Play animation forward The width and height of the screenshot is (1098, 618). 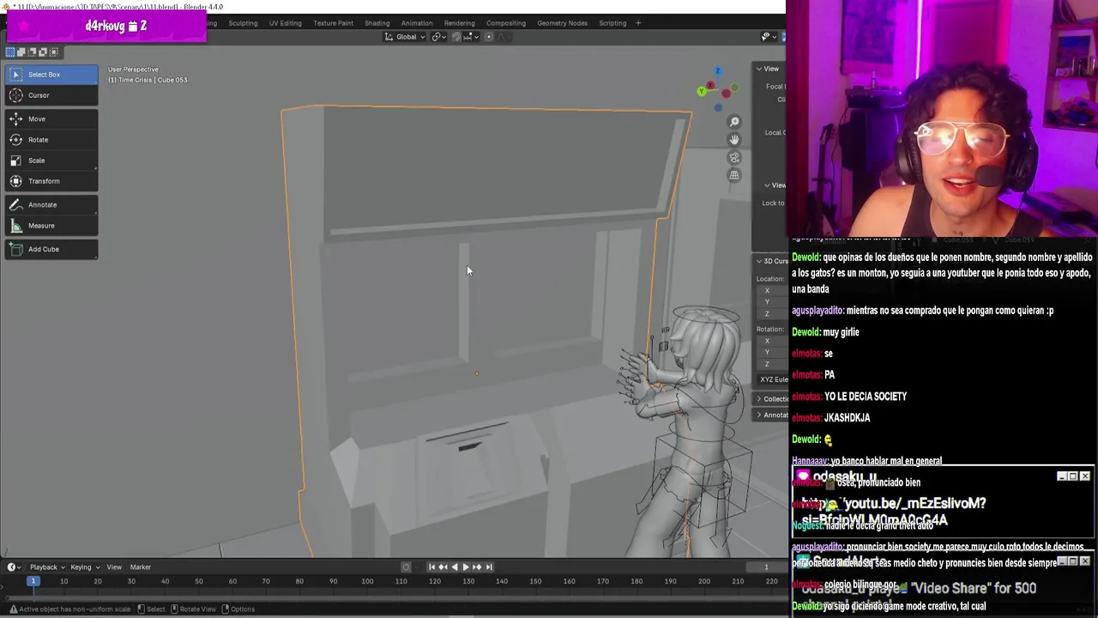465,566
